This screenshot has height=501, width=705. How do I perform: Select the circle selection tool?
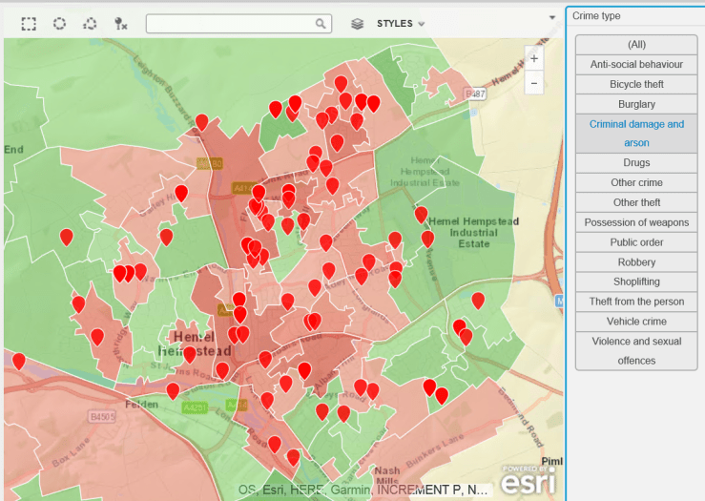tap(59, 24)
